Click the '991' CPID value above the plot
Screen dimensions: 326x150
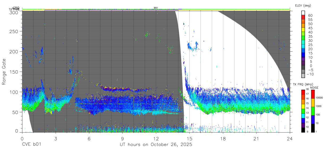pyautogui.click(x=156, y=8)
